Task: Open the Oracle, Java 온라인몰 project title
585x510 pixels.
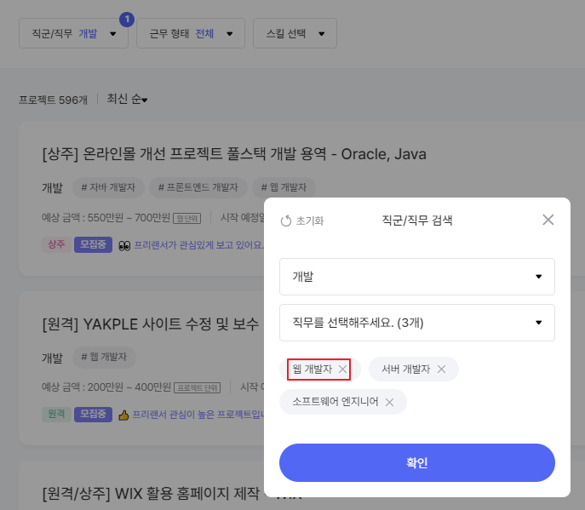Action: [x=233, y=154]
